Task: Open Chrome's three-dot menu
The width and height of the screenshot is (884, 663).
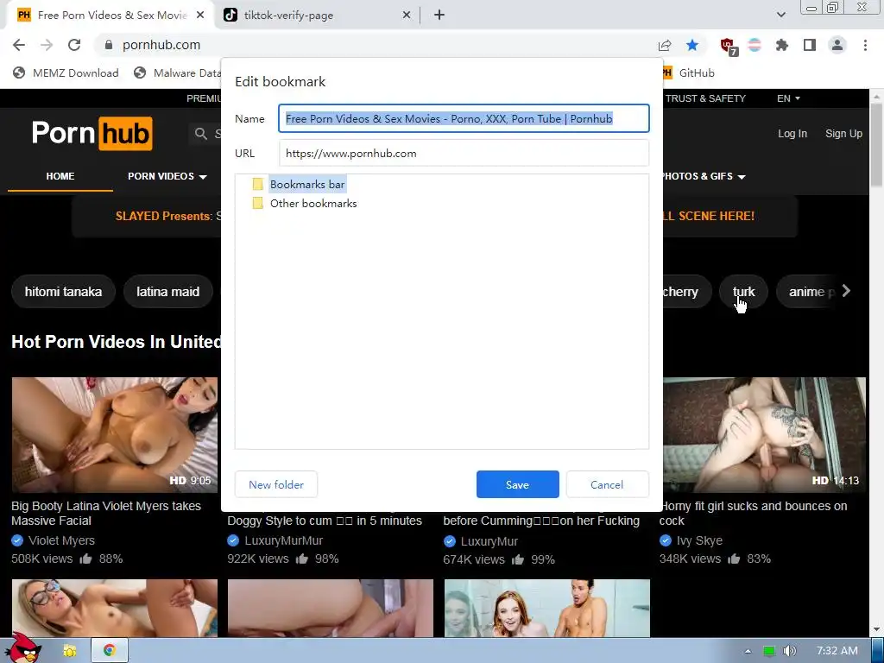Action: 865,45
